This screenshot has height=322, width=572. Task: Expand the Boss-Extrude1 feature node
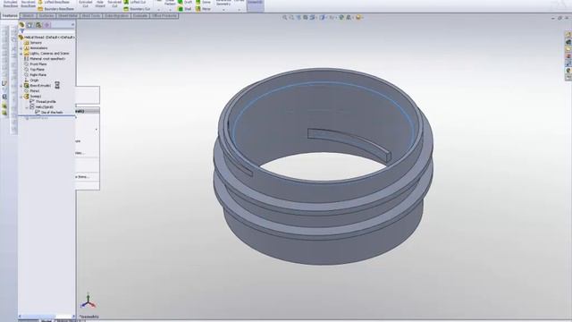(21, 86)
